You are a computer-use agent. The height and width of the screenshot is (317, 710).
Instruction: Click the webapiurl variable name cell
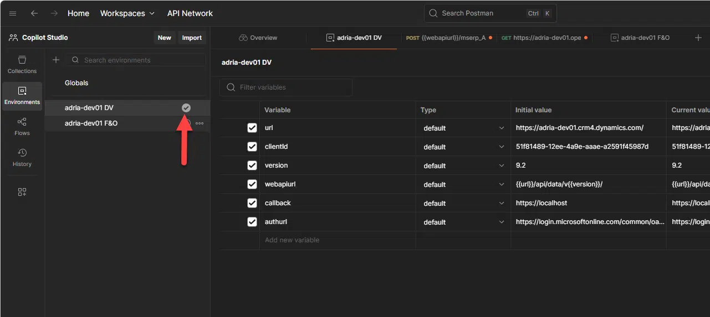click(338, 184)
